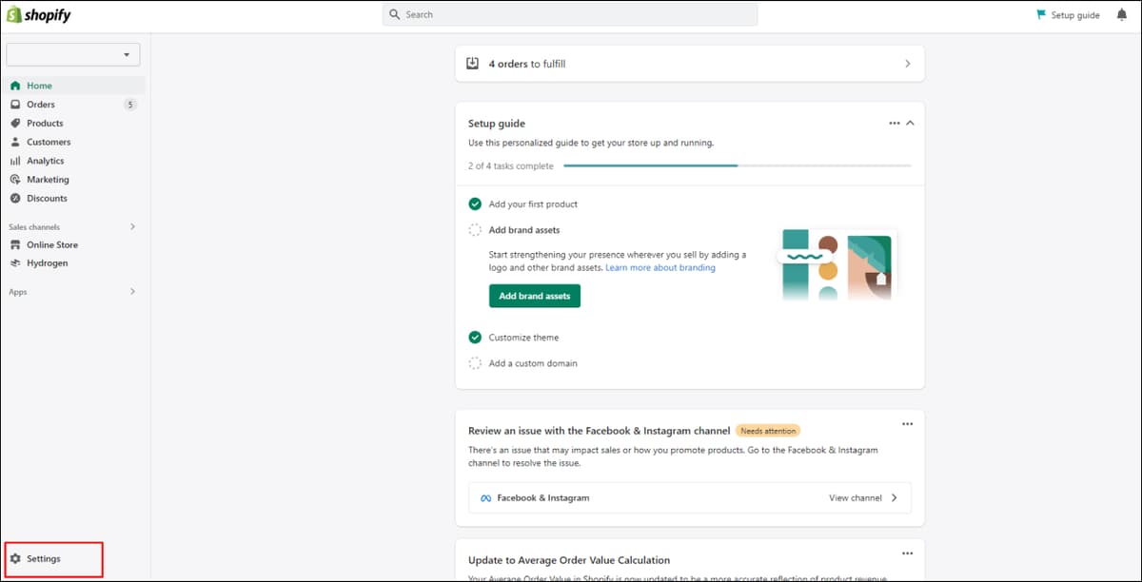Click the brand assets illustration
1142x582 pixels.
click(x=837, y=264)
